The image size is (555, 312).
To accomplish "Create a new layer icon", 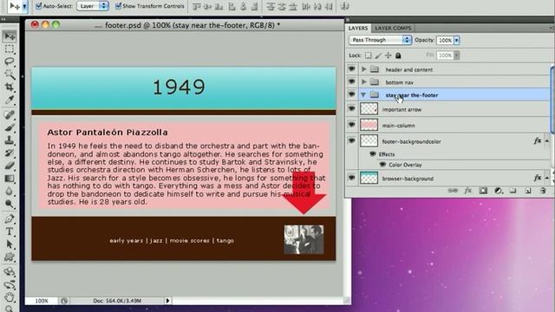I will click(528, 191).
